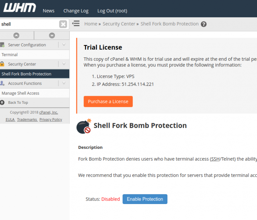Clear the search box with X icon
The image size is (257, 220).
click(x=63, y=24)
